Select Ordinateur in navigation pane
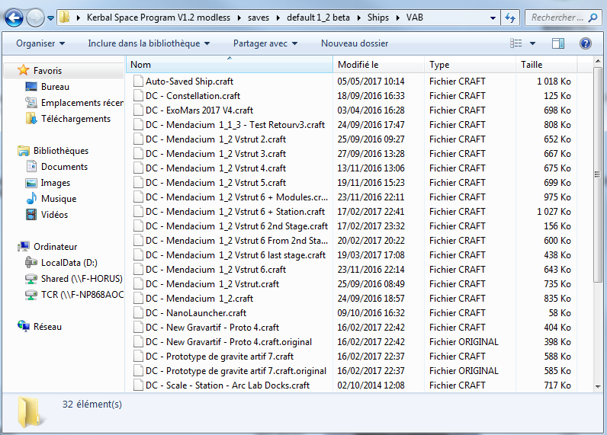Viewport: 607px width, 435px height. 55,247
